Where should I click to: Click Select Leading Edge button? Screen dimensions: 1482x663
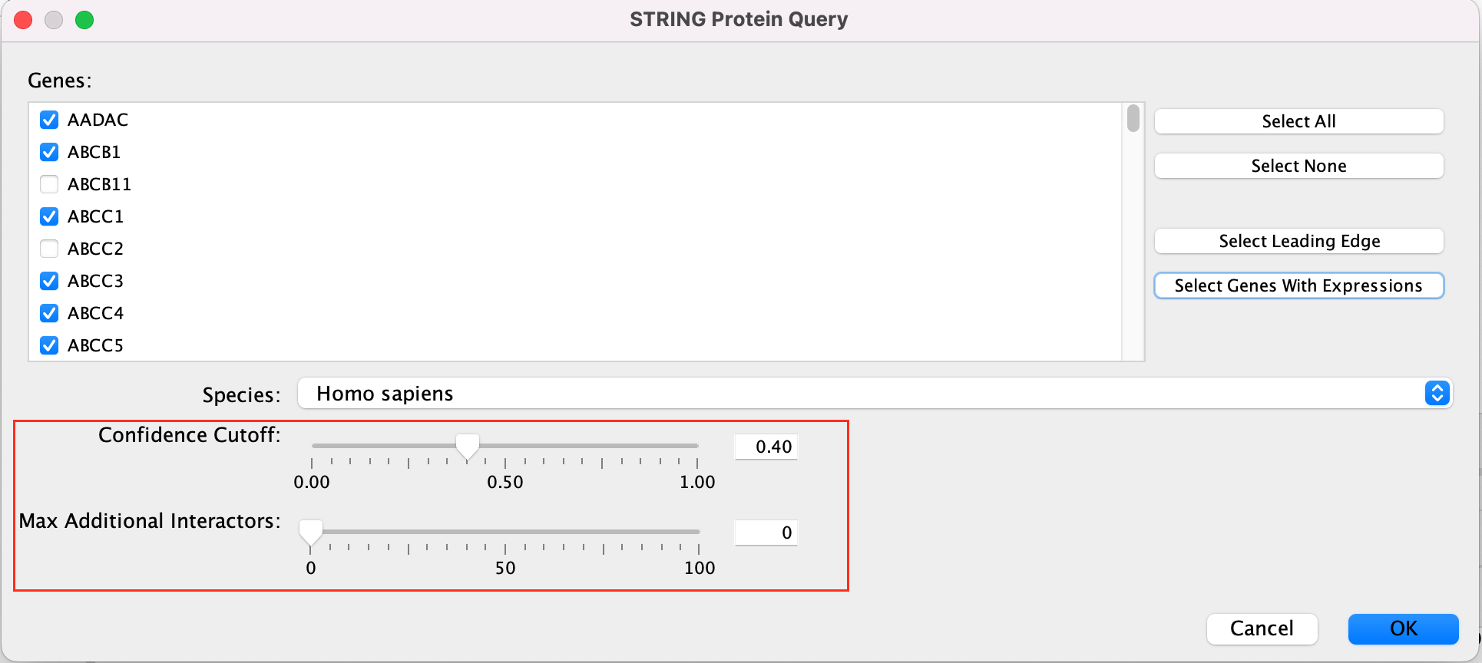click(x=1298, y=241)
